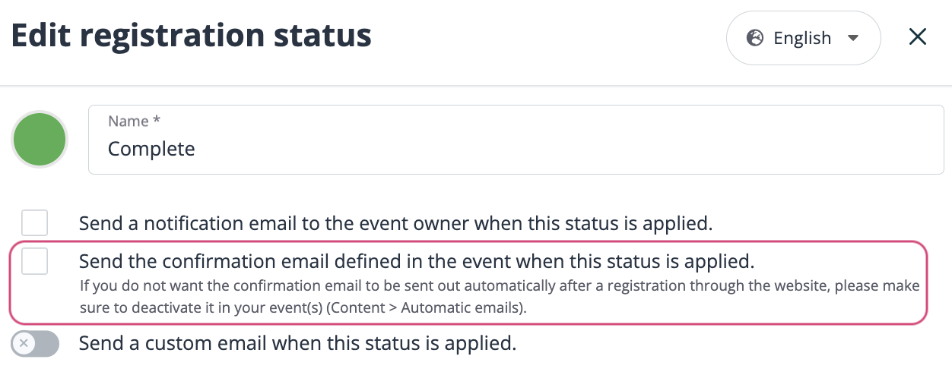Viewport: 952px width, 375px height.
Task: Click the Edit registration status heading
Action: tap(191, 36)
